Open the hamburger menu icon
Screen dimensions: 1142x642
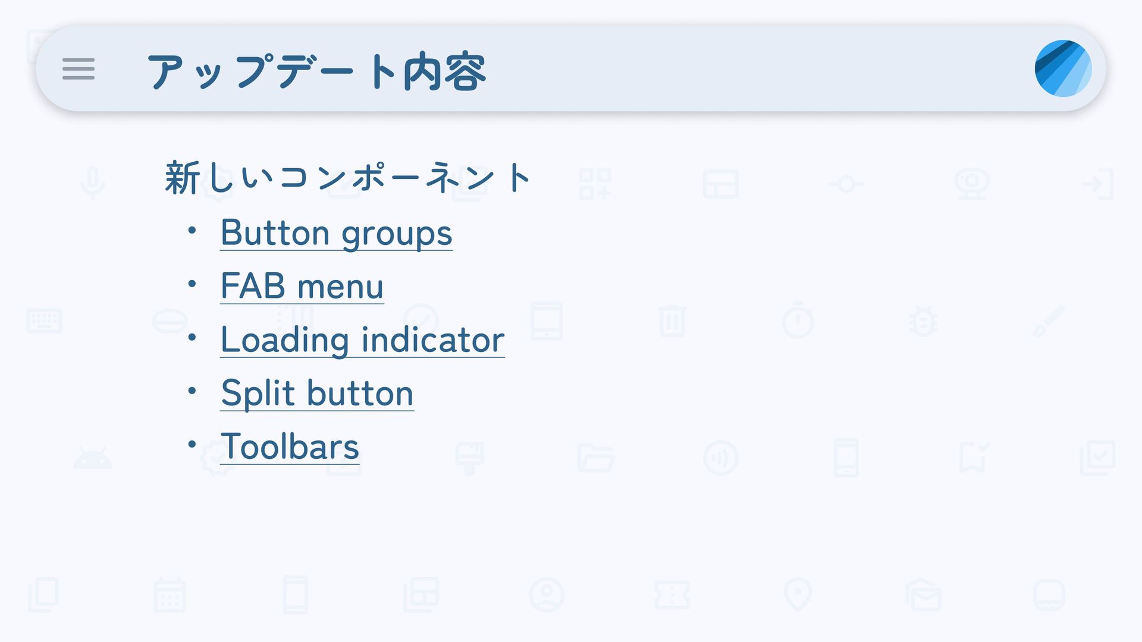[x=79, y=69]
